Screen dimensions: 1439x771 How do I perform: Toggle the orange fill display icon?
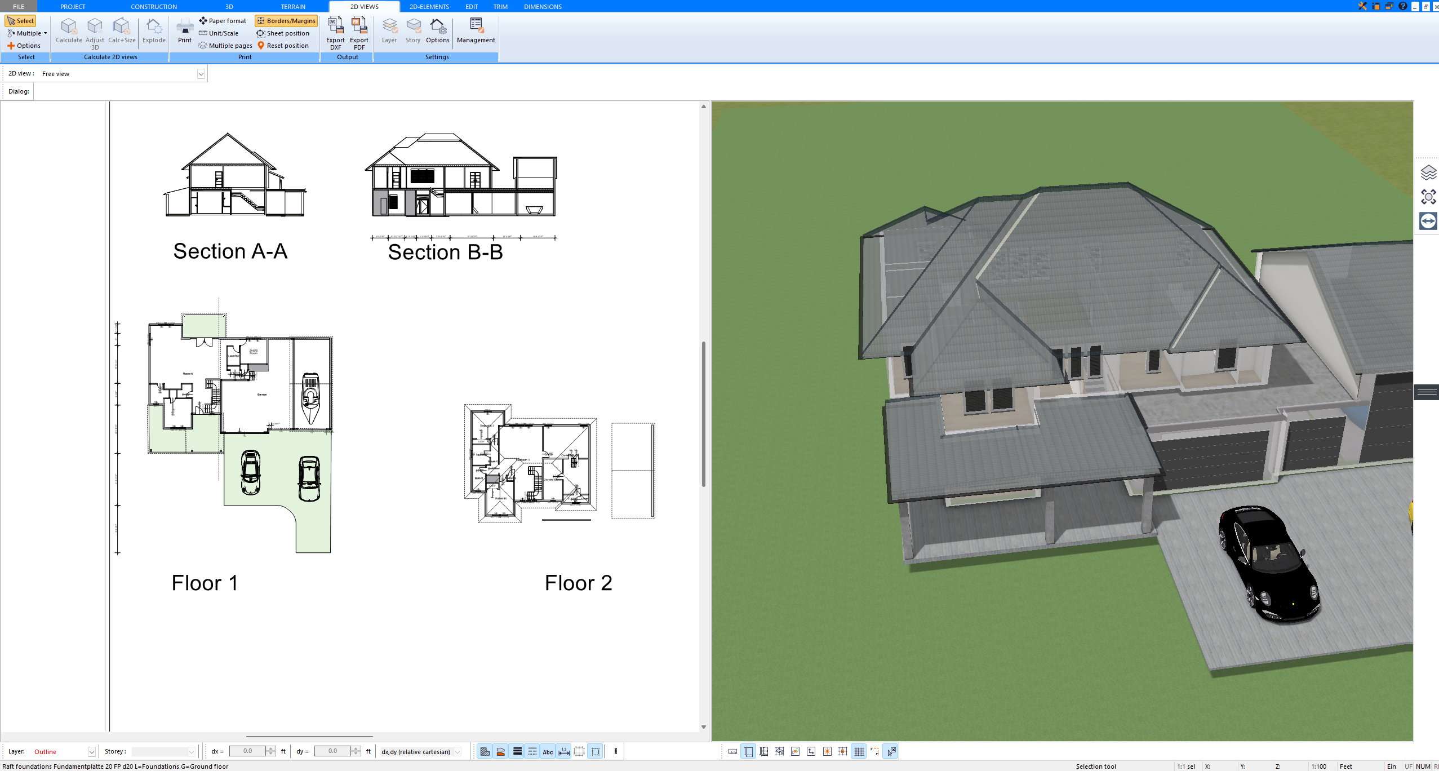(500, 751)
